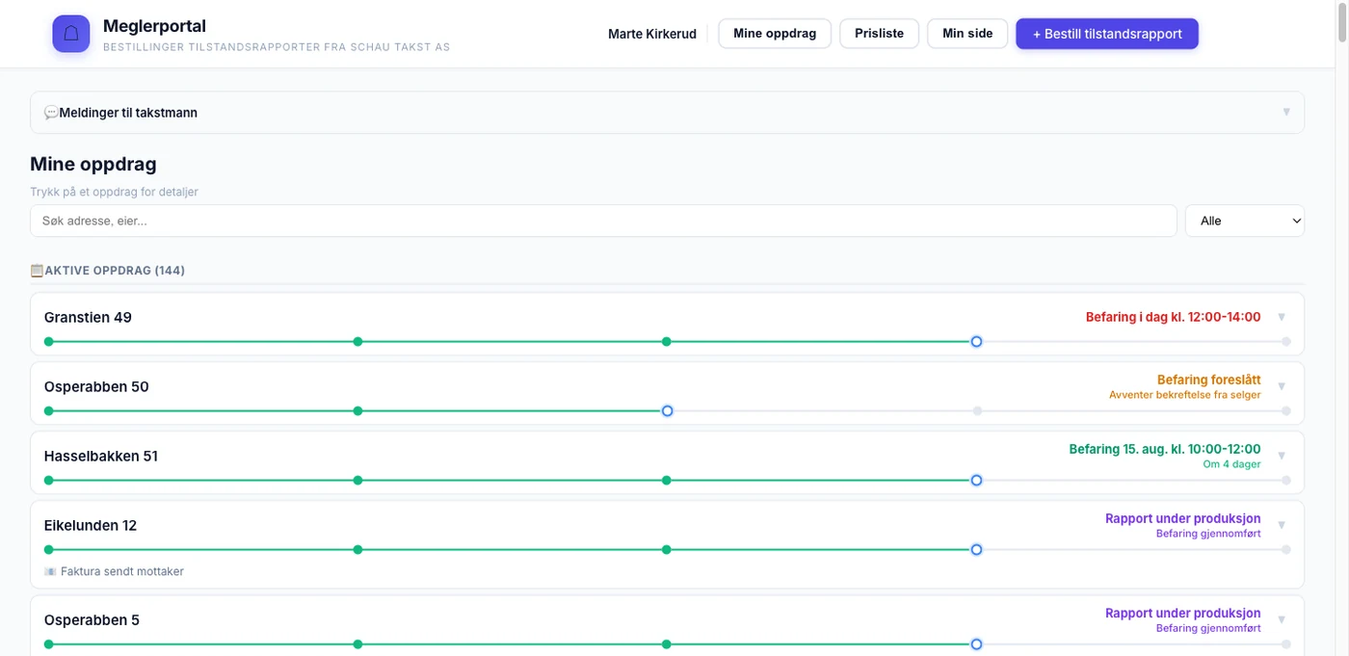The height and width of the screenshot is (656, 1349).
Task: Click current blue step marker on Osperabben 5
Action: pyautogui.click(x=976, y=644)
